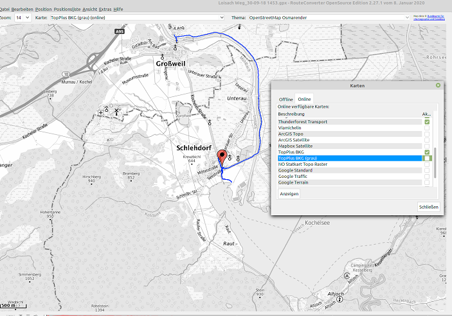Disable the TopPlus BKG map checkbox
The height and width of the screenshot is (316, 452).
(427, 152)
